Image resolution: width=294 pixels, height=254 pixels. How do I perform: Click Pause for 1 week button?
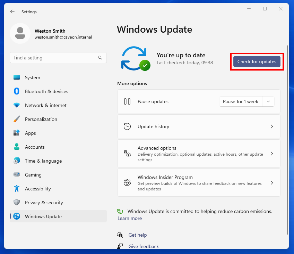coord(241,101)
